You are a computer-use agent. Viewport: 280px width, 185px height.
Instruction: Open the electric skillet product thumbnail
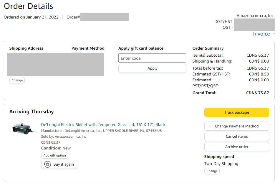[21, 129]
